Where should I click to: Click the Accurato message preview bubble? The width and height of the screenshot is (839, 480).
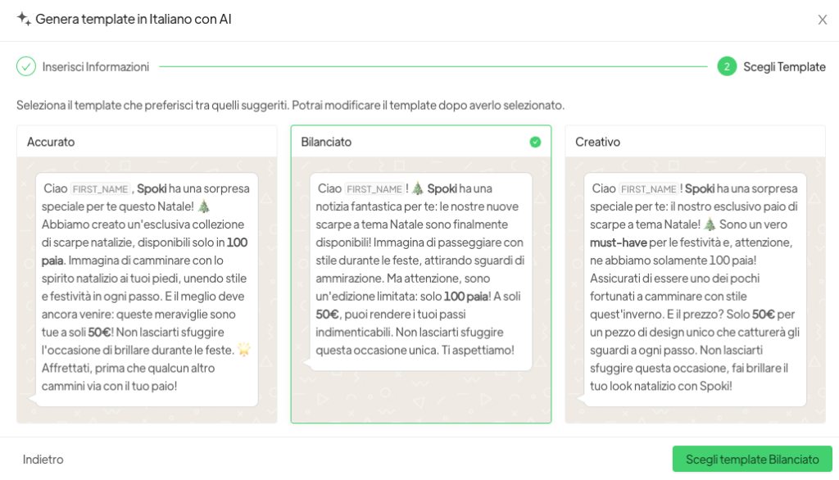pyautogui.click(x=147, y=287)
